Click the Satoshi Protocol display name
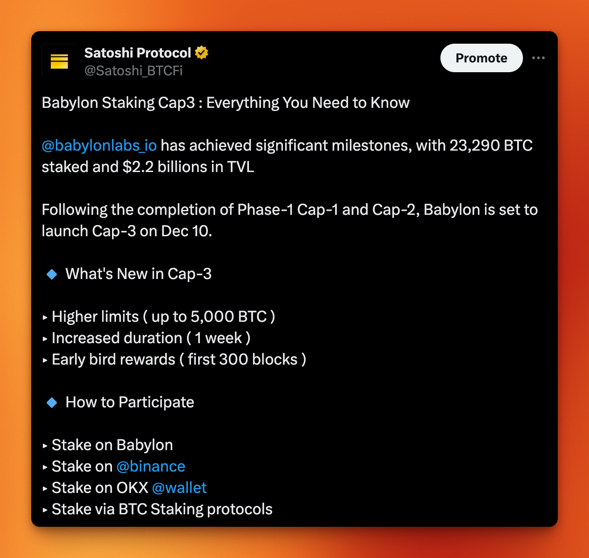This screenshot has width=589, height=558. tap(137, 53)
